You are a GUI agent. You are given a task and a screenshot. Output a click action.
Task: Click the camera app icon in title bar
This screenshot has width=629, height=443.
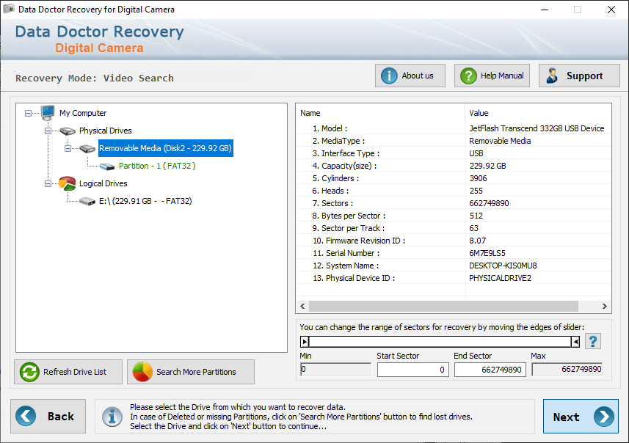(9, 9)
